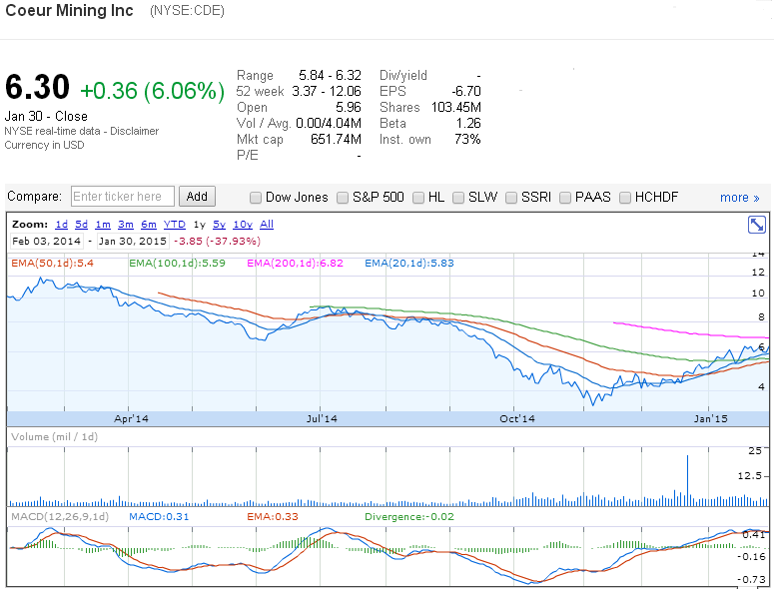Click the Inst. own value 73%
774x589 pixels.
(x=467, y=140)
